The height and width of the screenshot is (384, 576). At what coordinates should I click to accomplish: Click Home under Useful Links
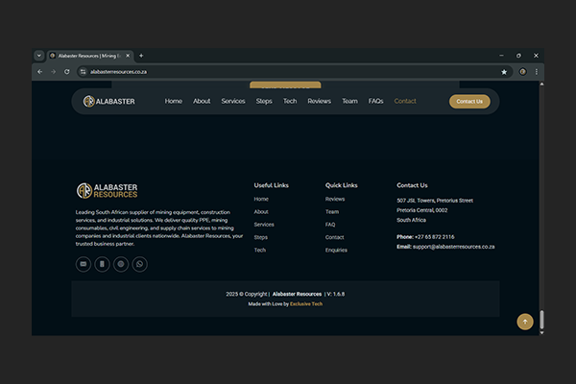click(261, 199)
